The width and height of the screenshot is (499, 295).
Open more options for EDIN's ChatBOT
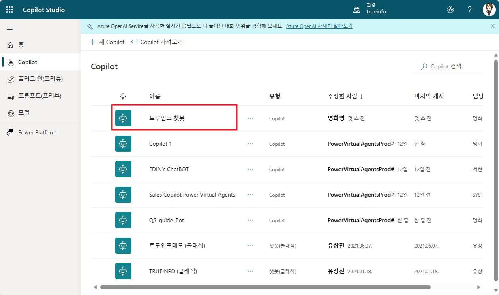pyautogui.click(x=251, y=169)
